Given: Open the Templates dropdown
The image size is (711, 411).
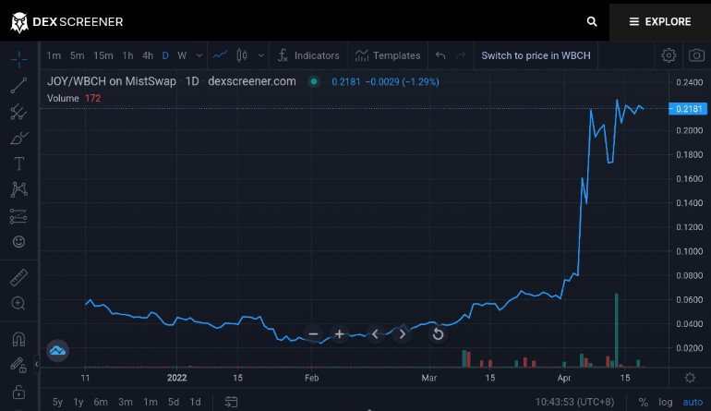Looking at the screenshot, I should [388, 55].
